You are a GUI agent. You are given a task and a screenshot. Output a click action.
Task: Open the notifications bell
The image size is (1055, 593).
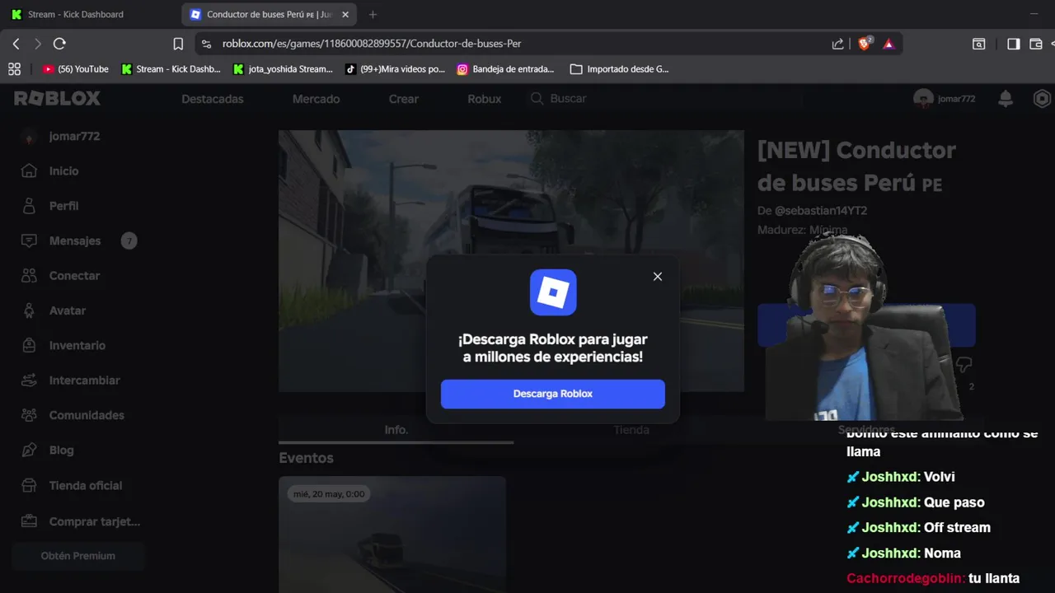[1006, 99]
